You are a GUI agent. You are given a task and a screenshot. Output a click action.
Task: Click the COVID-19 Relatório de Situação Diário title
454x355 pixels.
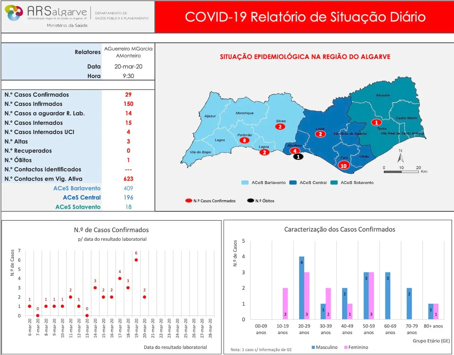(x=305, y=17)
